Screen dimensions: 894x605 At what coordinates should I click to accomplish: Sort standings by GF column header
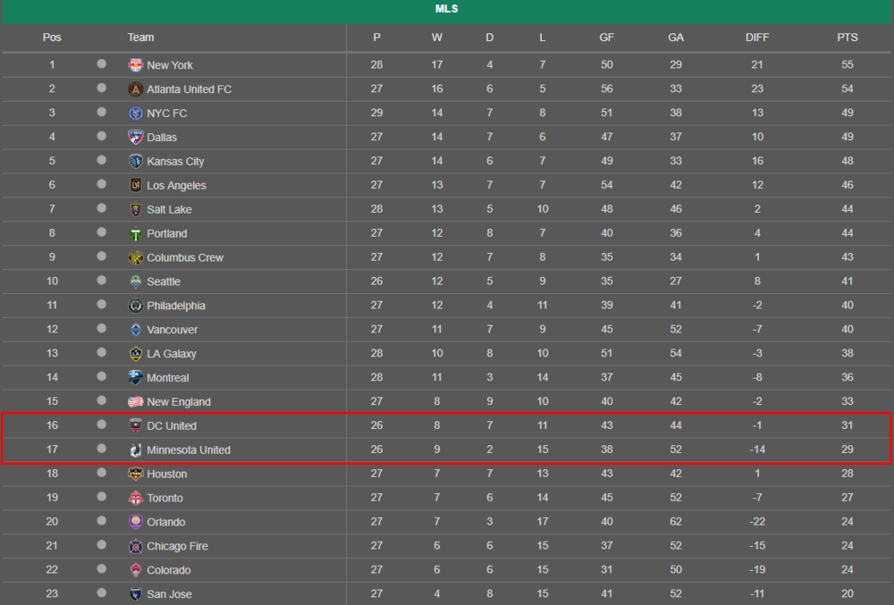(x=606, y=38)
